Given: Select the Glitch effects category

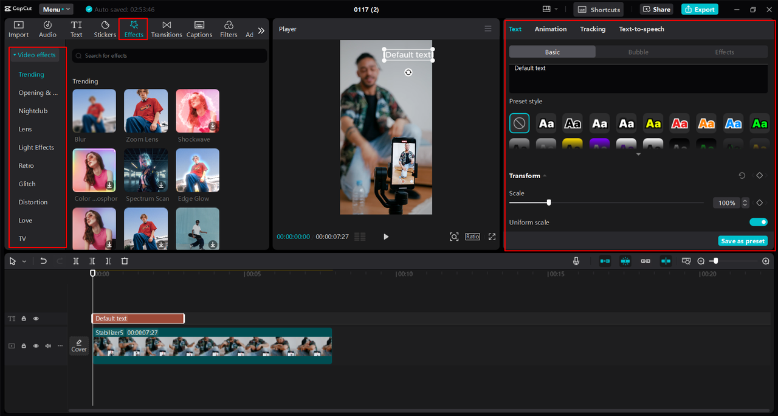Looking at the screenshot, I should pyautogui.click(x=27, y=184).
